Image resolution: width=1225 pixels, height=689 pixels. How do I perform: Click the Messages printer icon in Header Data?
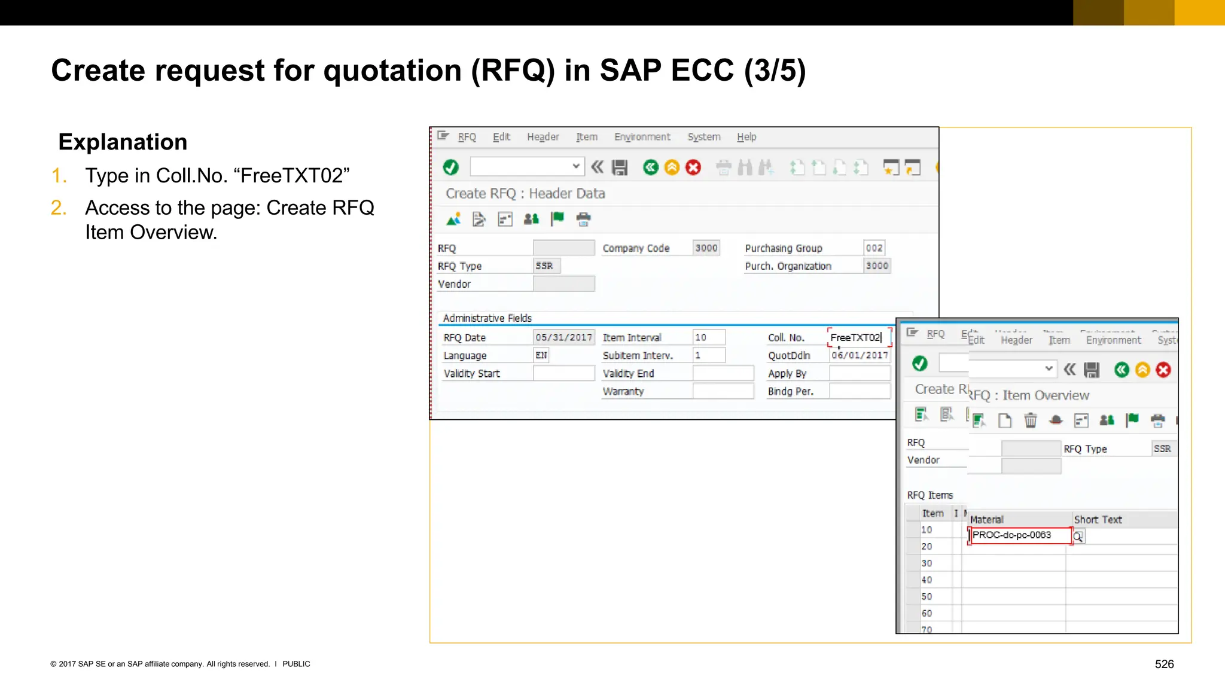click(x=584, y=219)
